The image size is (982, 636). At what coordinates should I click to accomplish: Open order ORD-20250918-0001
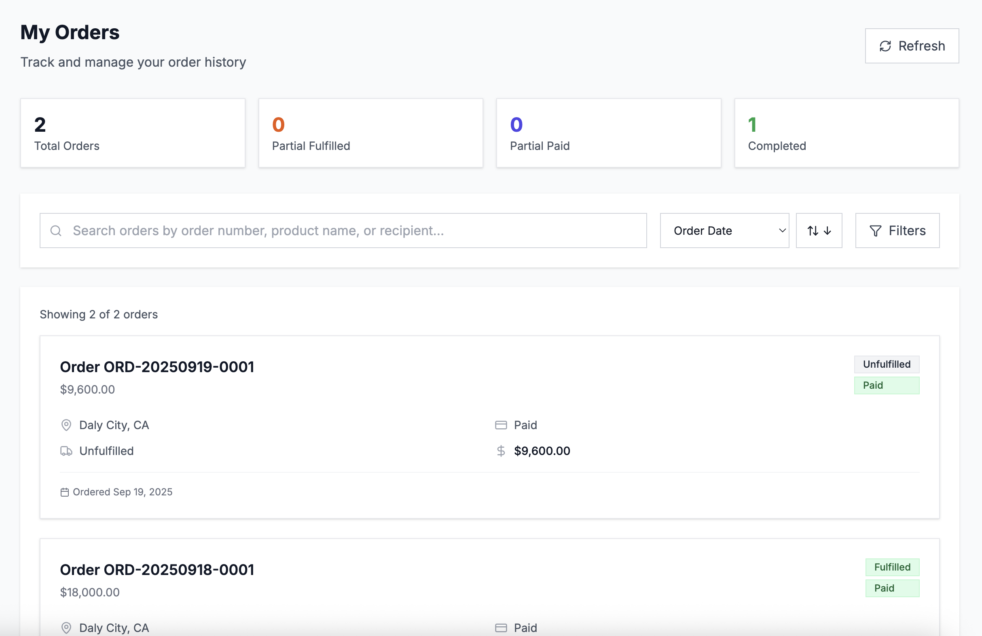coord(157,570)
